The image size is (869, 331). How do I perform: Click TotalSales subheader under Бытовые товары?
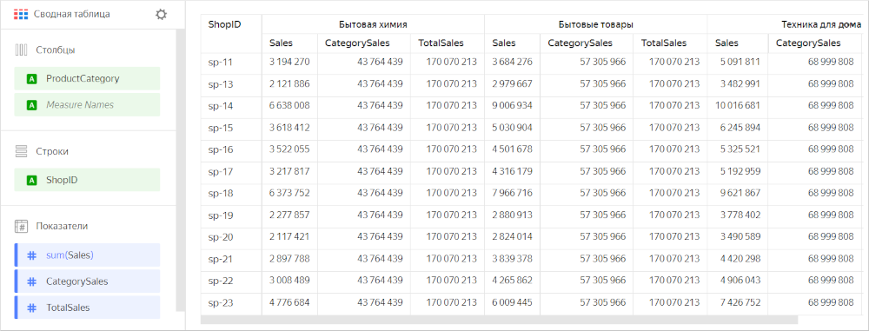(x=664, y=43)
